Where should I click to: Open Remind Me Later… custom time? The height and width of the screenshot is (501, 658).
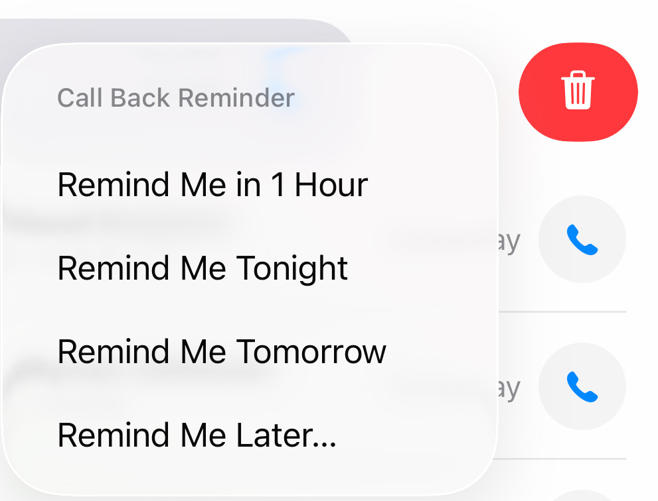tap(197, 435)
